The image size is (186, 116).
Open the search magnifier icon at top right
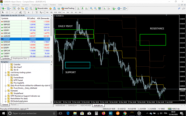click(179, 8)
